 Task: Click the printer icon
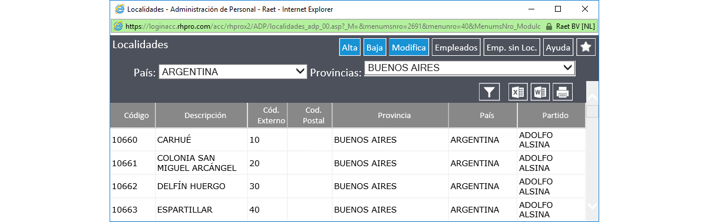coord(562,92)
